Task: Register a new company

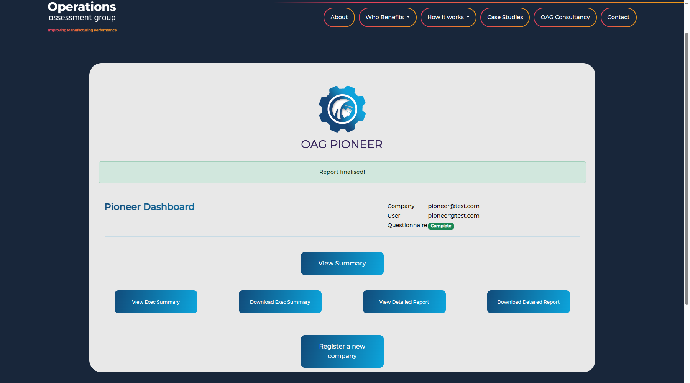Action: click(x=342, y=351)
